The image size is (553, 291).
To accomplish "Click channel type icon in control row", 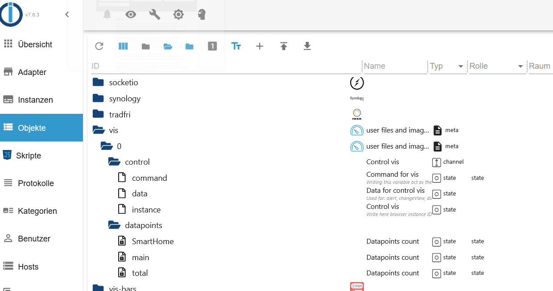I will tap(437, 162).
